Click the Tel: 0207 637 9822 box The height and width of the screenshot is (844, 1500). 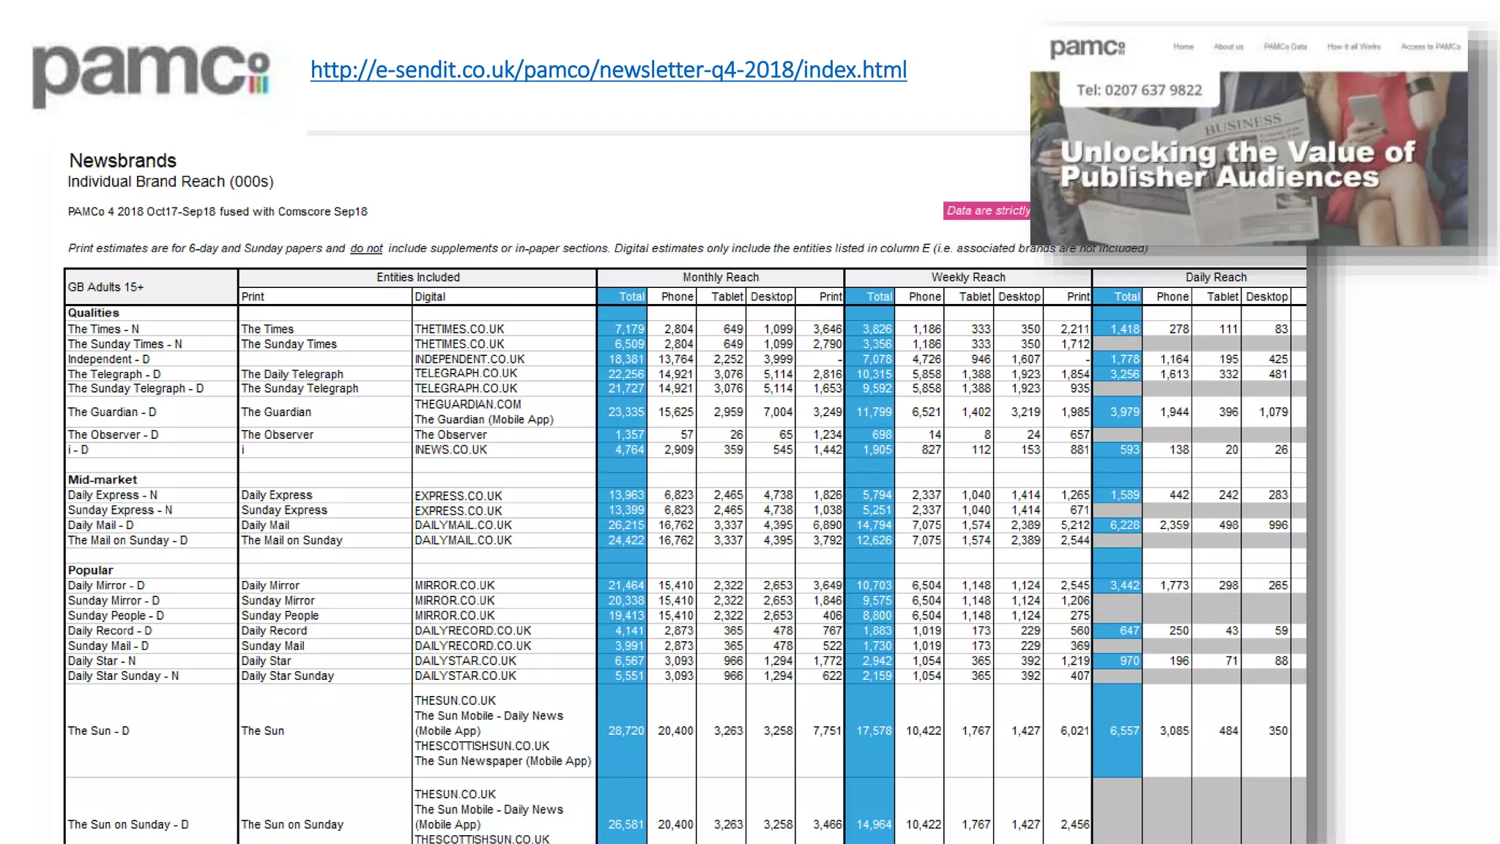[1139, 90]
